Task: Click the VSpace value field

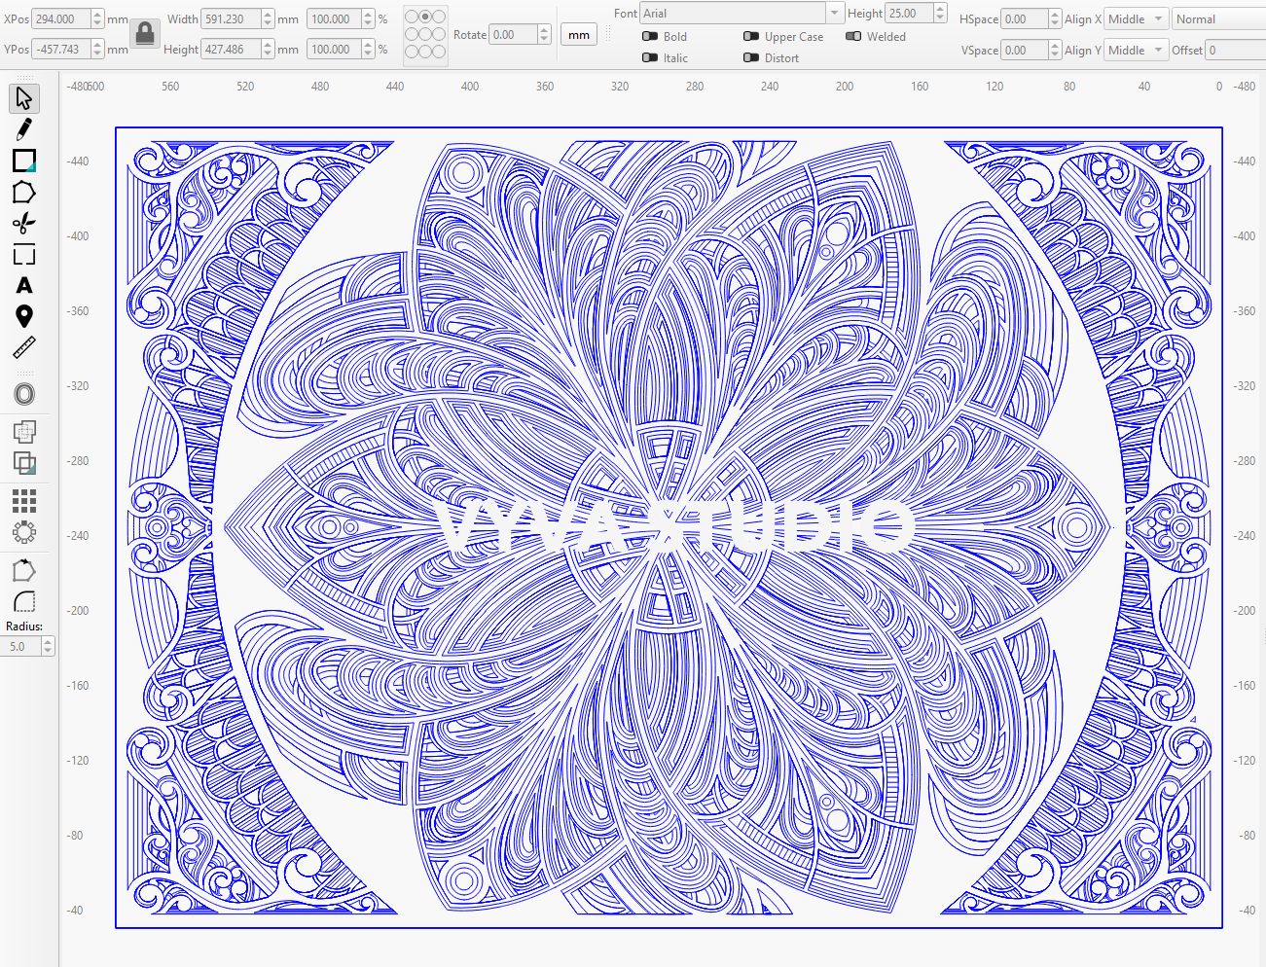Action: coord(1025,50)
